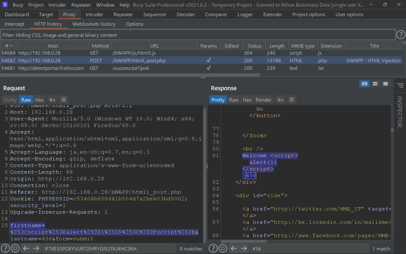The height and width of the screenshot is (254, 406).
Task: Switch to top-bottom stacked layout
Action: tap(375, 84)
